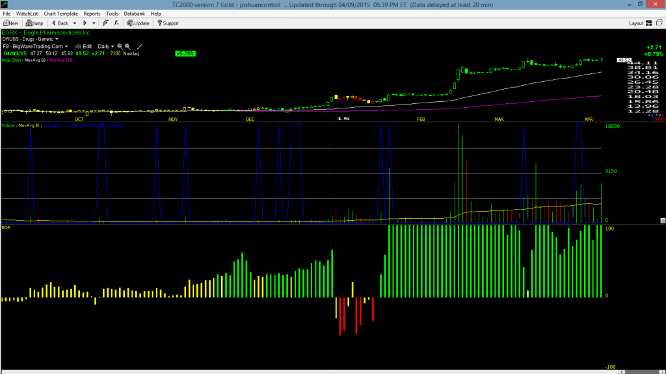The image size is (666, 374).
Task: Click the forward navigation arrow
Action: coord(85,23)
